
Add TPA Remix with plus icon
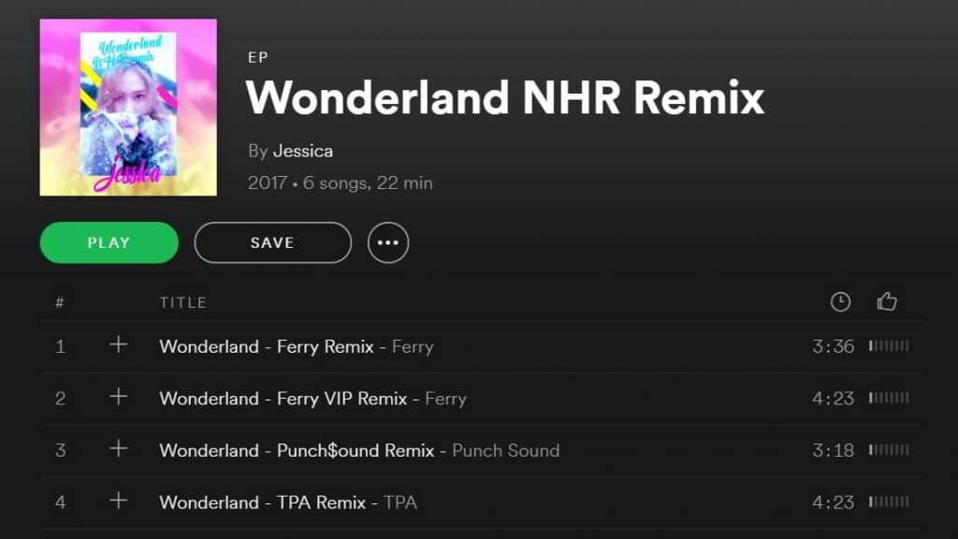[119, 501]
